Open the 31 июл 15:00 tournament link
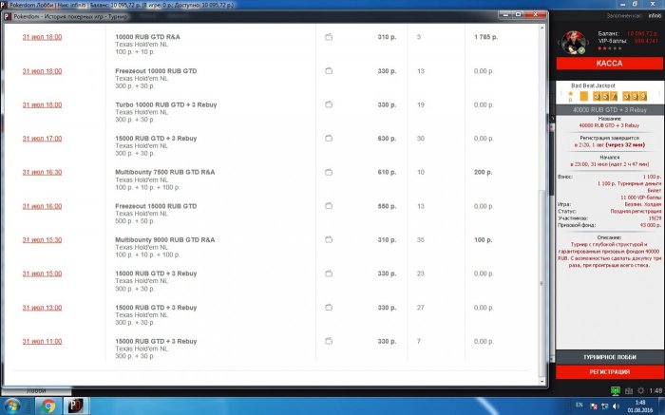 point(42,274)
